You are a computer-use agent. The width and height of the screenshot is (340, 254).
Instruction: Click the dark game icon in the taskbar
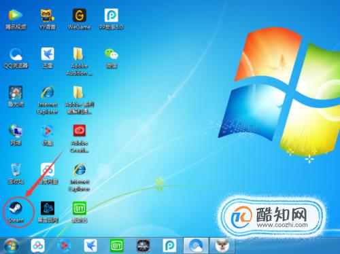(x=143, y=246)
